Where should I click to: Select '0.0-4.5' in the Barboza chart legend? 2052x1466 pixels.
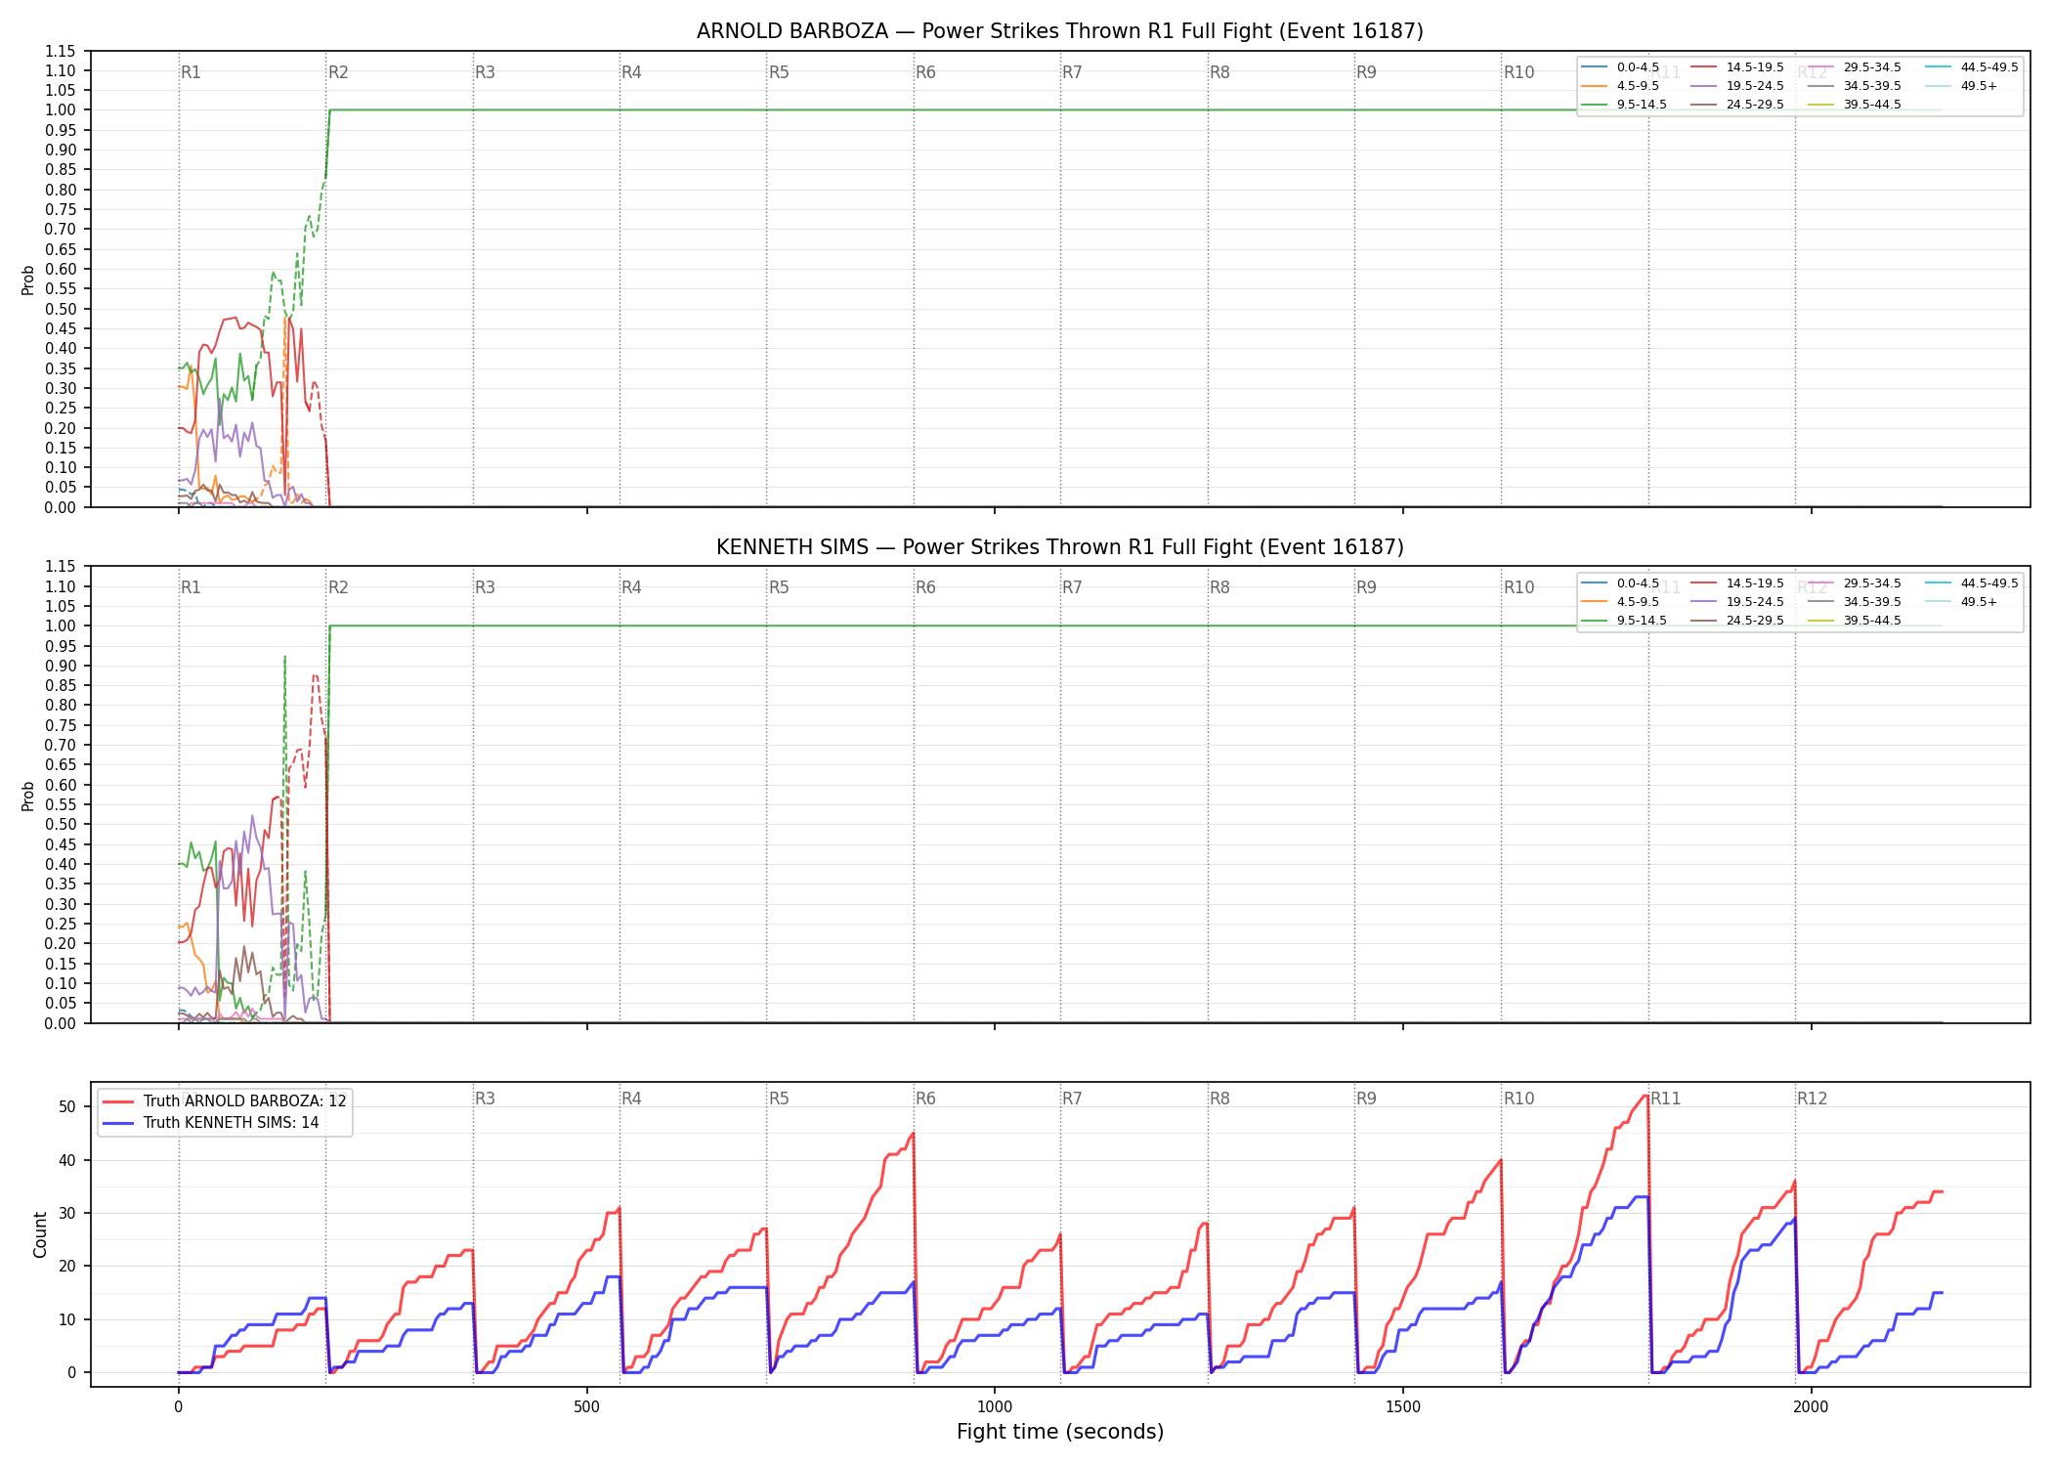pyautogui.click(x=1638, y=67)
